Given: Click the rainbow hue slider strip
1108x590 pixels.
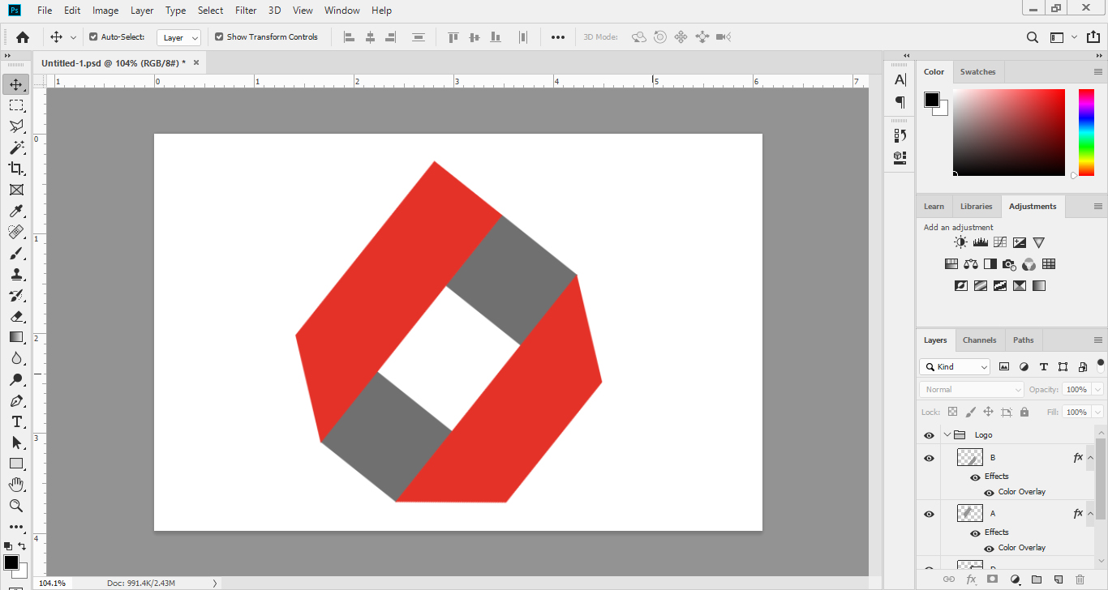Looking at the screenshot, I should point(1086,132).
